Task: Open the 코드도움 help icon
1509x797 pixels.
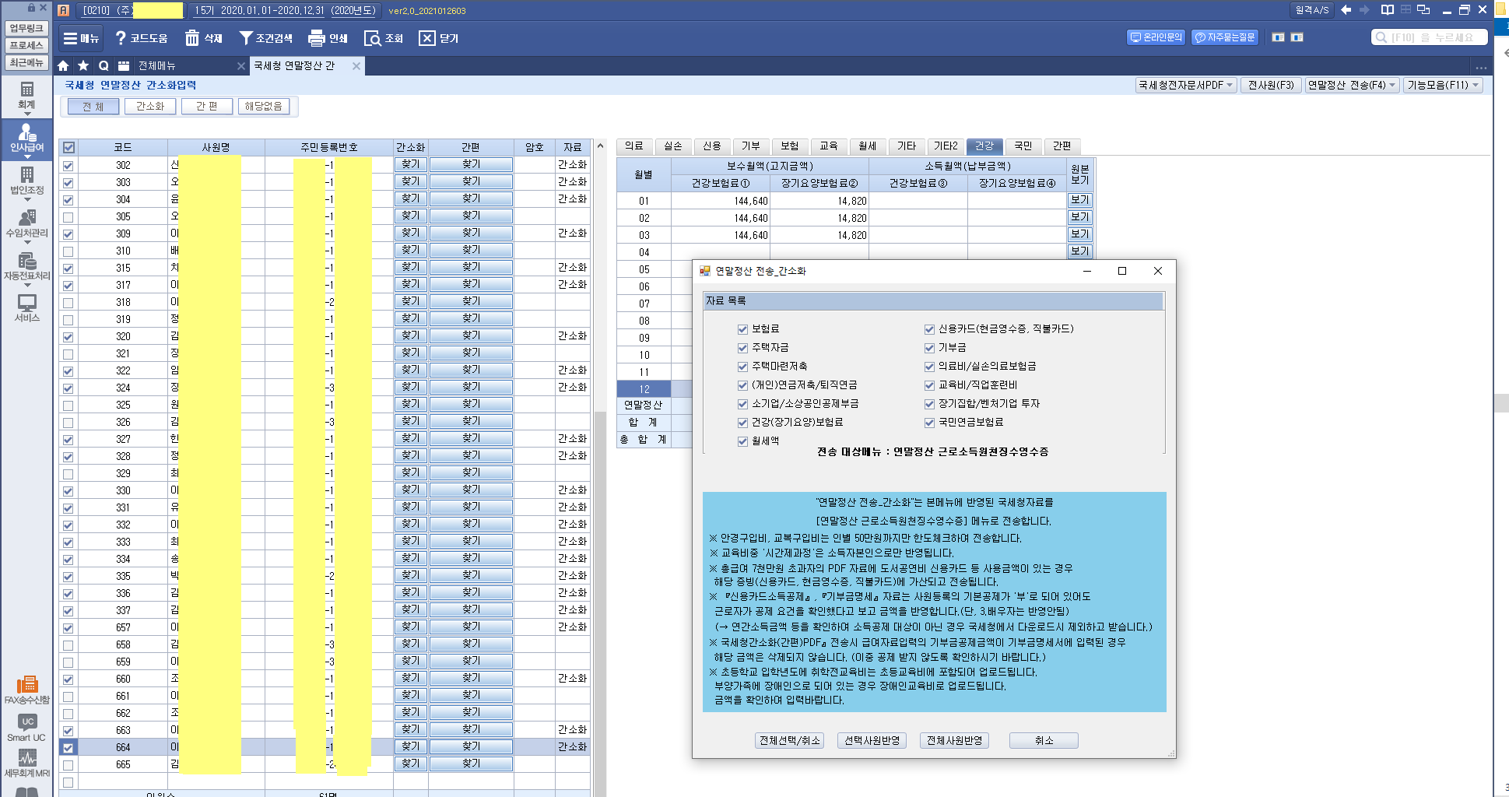Action: (121, 38)
